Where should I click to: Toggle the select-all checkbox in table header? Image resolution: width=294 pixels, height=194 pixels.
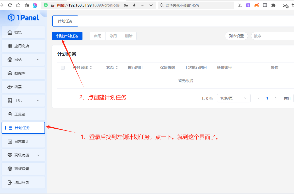(63, 68)
